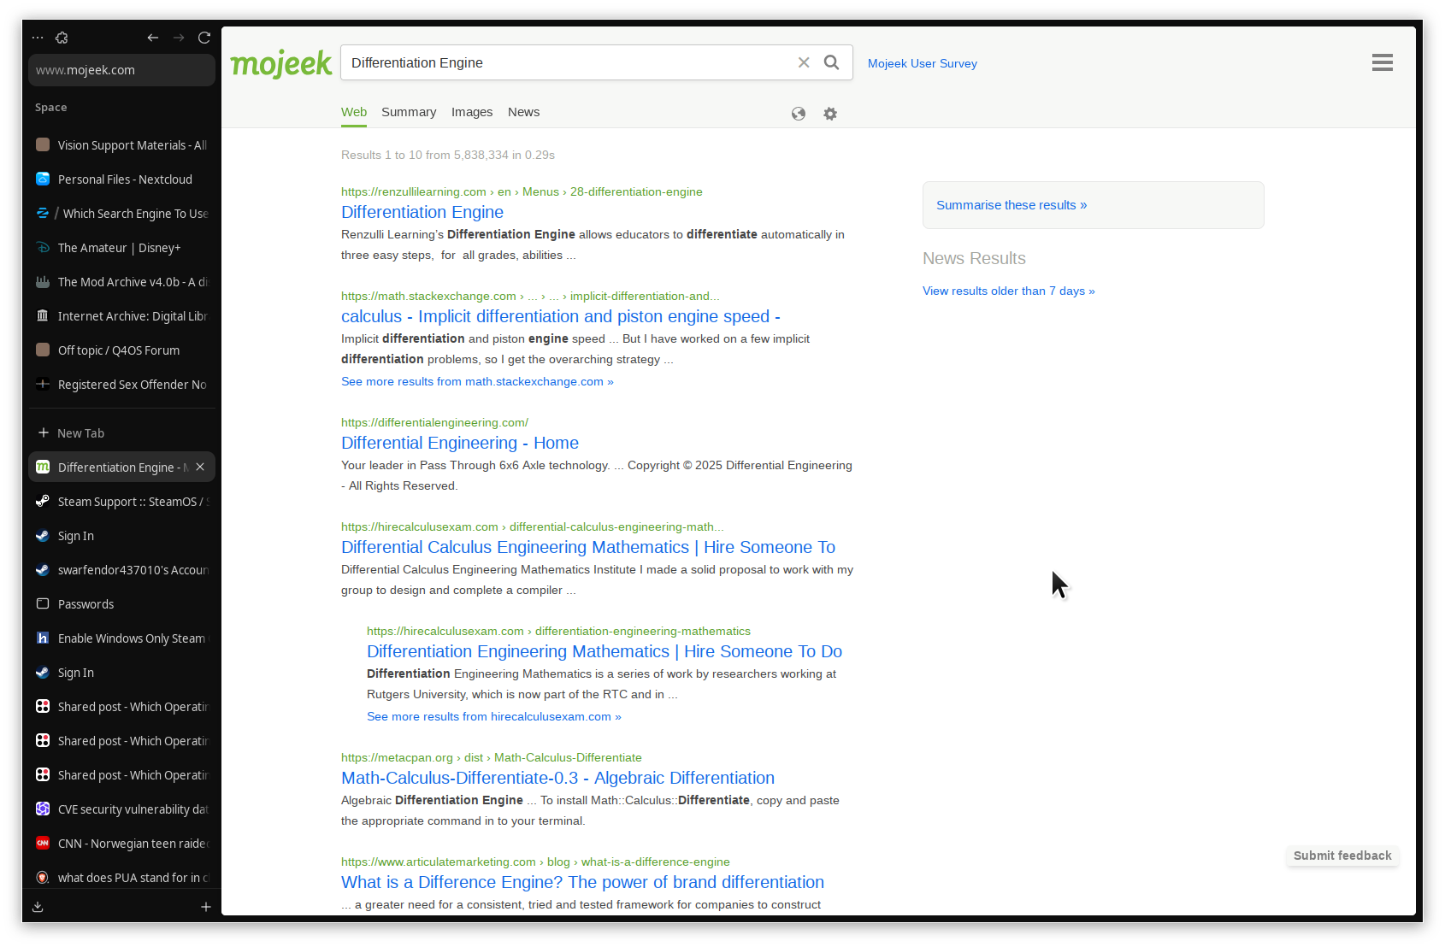Viewport: 1445px width, 947px height.
Task: Expand more results from math.stackexchange.com
Action: [x=477, y=381]
